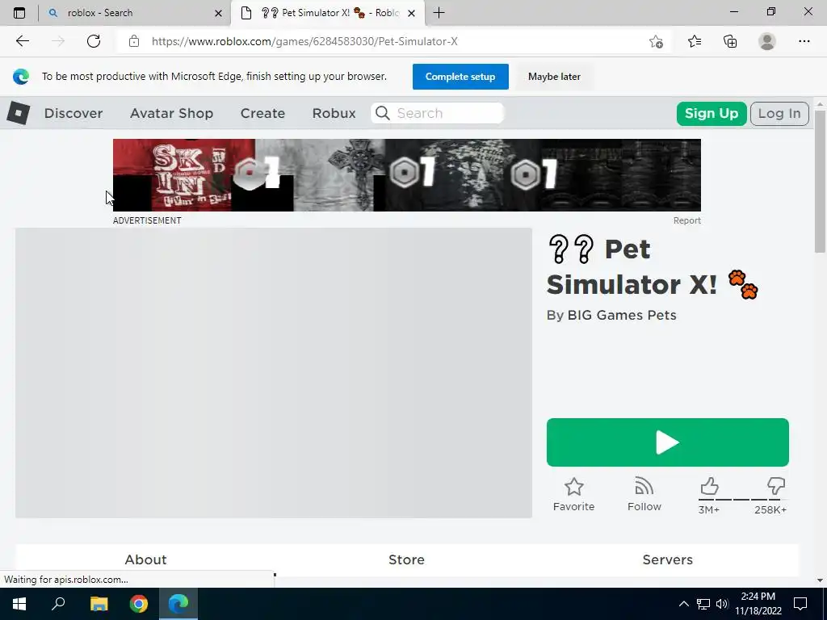Click the page vertical scrollbar thumb

tap(820, 182)
